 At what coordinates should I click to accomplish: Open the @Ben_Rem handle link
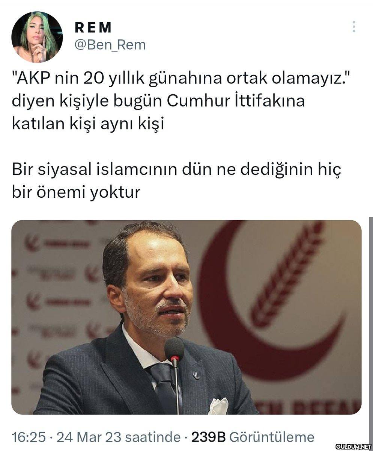click(x=110, y=45)
